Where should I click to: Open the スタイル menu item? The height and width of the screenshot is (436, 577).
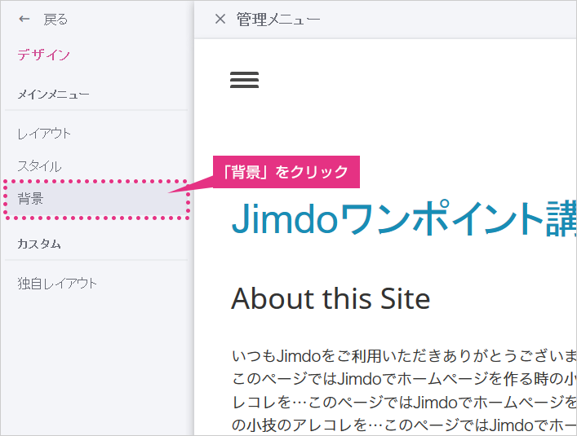pos(39,166)
